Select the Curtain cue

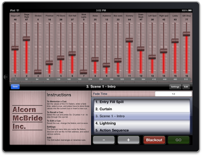click(142, 109)
